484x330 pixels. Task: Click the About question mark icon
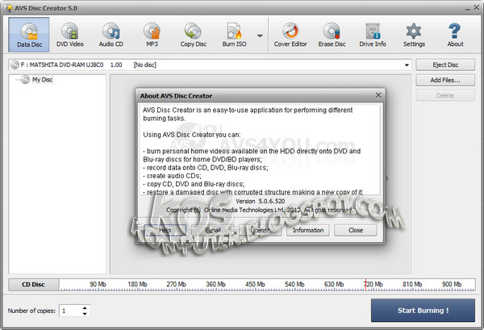coord(455,31)
